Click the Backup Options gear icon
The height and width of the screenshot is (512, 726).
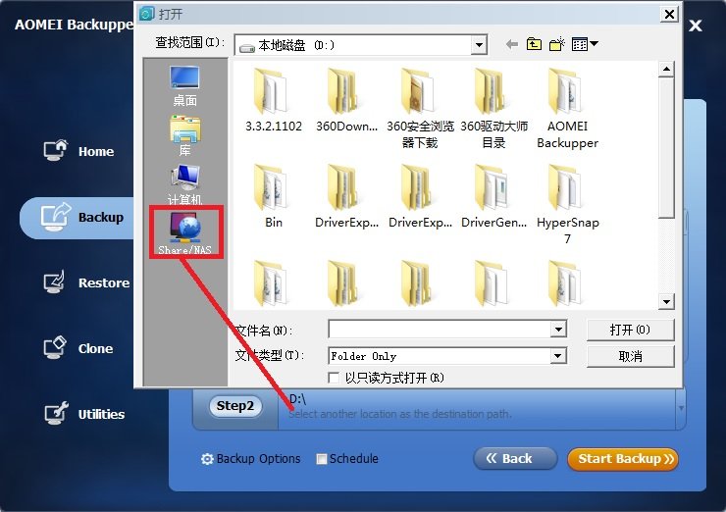pyautogui.click(x=207, y=459)
